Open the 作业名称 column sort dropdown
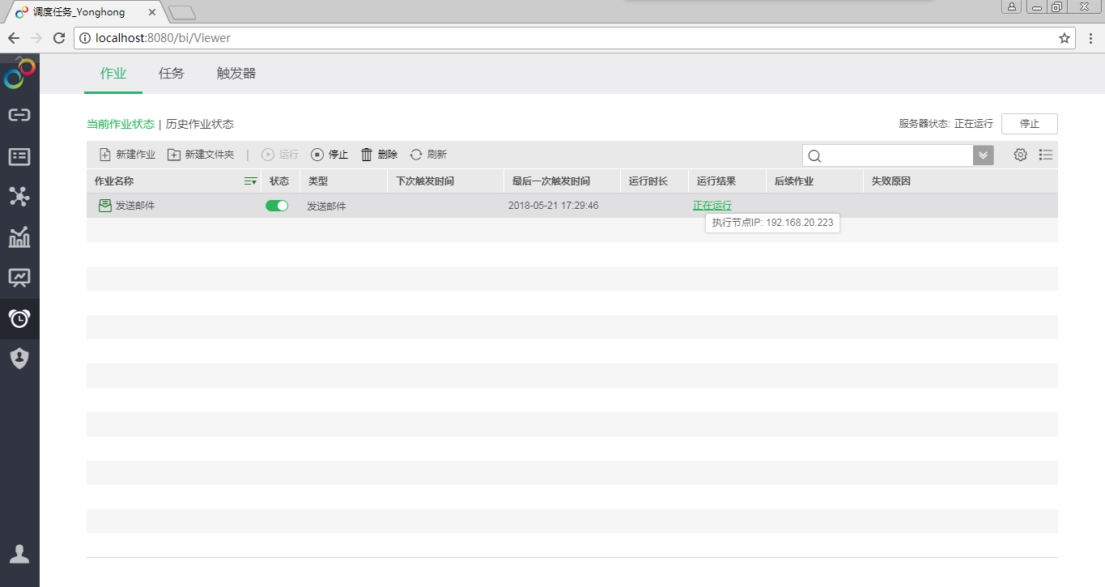The image size is (1105, 587). 250,181
